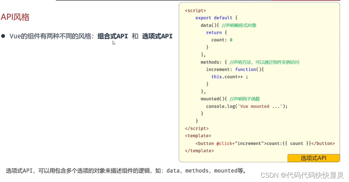The image size is (349, 182).
Task: Click the 'API风格' slide heading
Action: 15,17
